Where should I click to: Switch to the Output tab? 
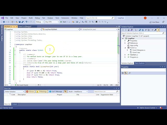click(x=15, y=104)
